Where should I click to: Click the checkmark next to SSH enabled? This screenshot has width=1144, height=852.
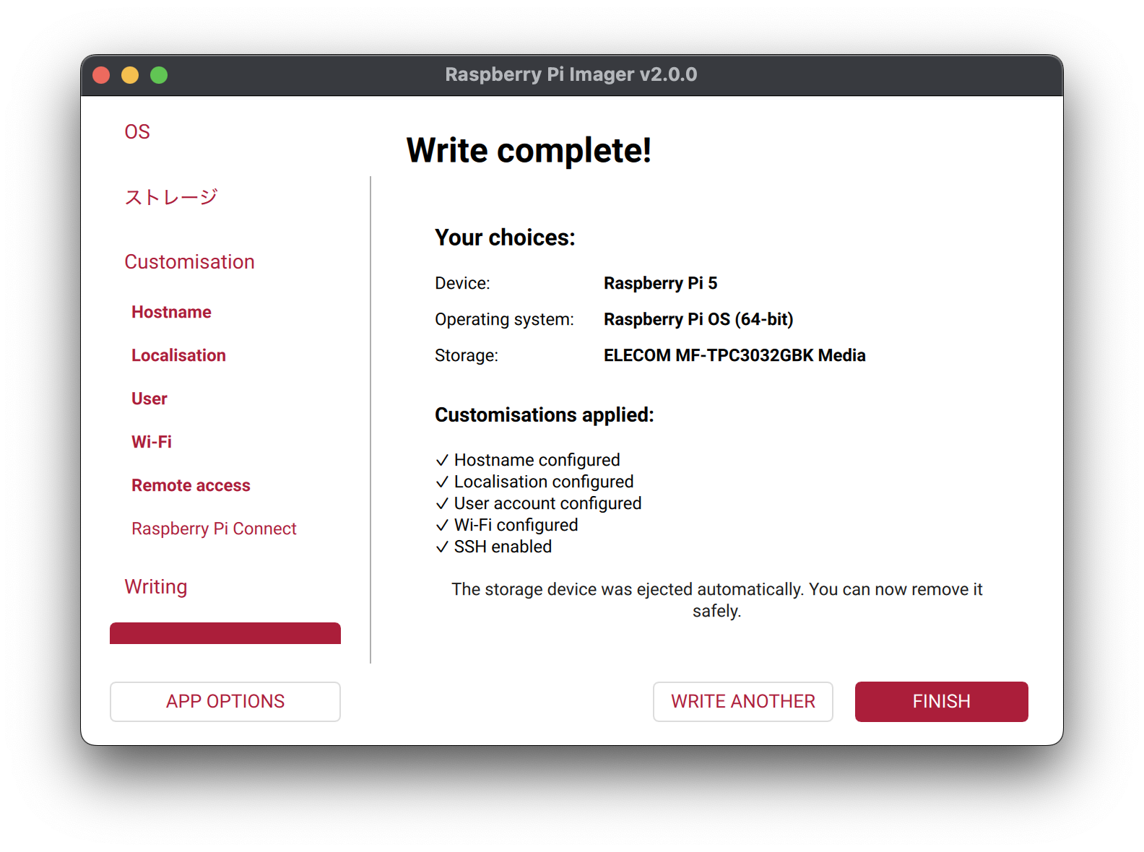442,547
